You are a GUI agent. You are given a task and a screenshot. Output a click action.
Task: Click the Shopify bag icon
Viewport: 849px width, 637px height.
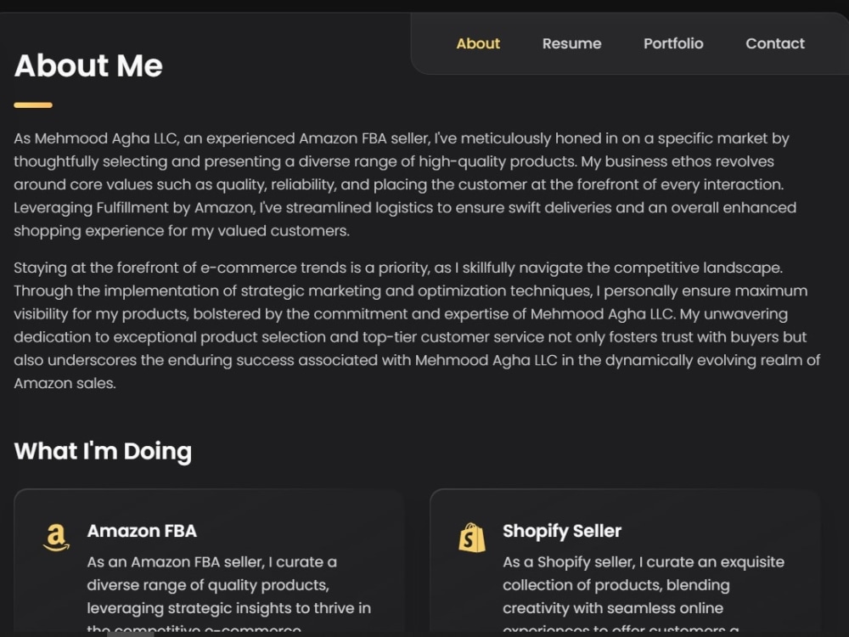click(471, 538)
